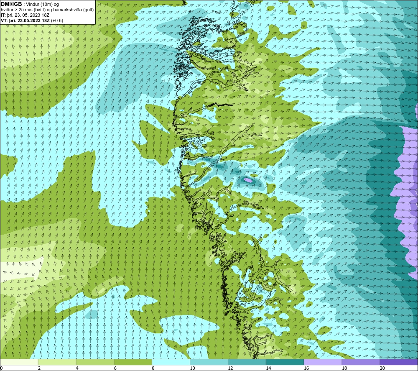Click the scale label '6'
This screenshot has width=418, height=371.
(115, 368)
